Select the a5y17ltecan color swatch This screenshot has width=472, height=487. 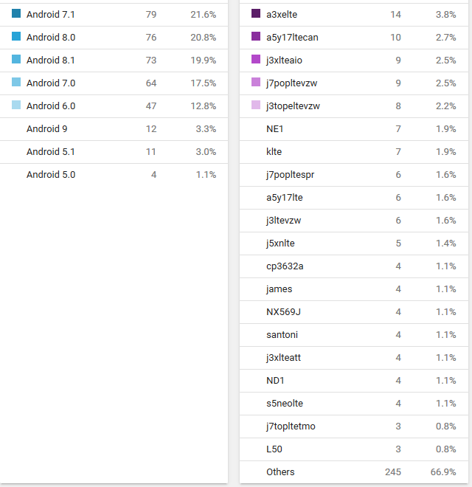click(256, 37)
